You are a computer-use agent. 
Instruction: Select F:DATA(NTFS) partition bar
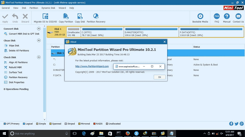(211, 32)
